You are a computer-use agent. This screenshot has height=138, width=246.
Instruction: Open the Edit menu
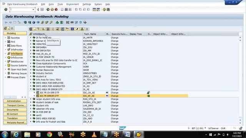click(x=43, y=4)
